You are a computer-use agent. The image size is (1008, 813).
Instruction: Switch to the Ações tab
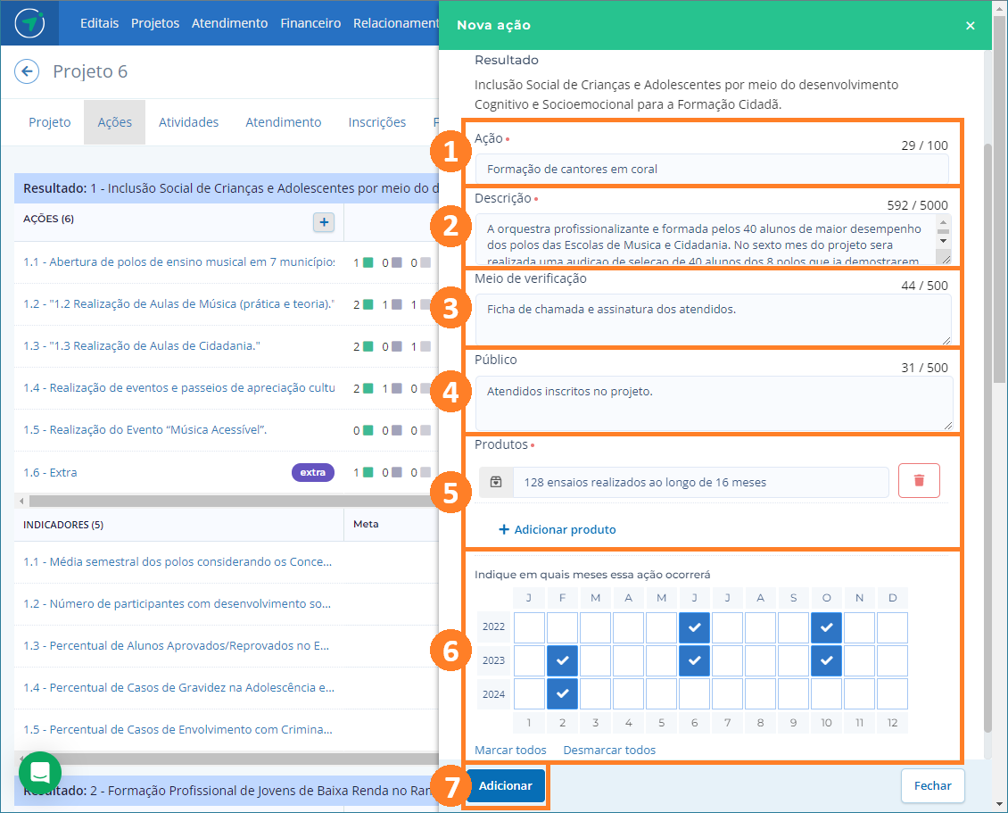114,122
